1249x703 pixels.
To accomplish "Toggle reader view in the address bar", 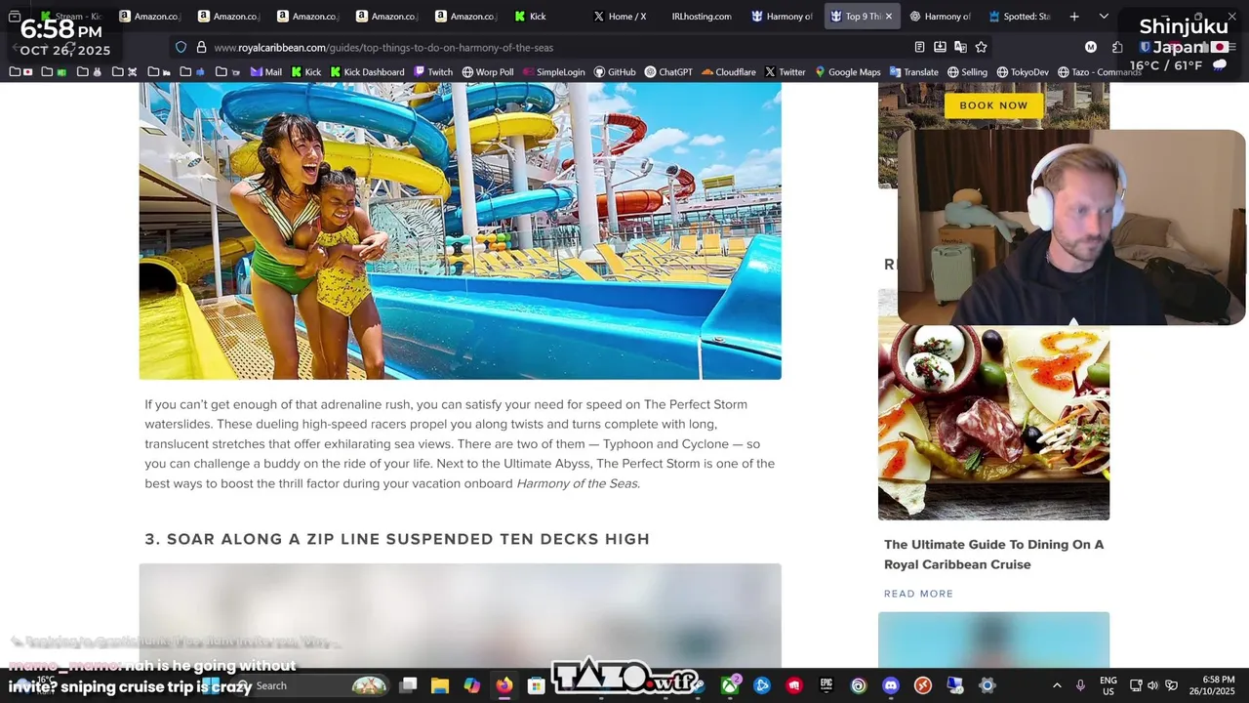I will pyautogui.click(x=919, y=47).
